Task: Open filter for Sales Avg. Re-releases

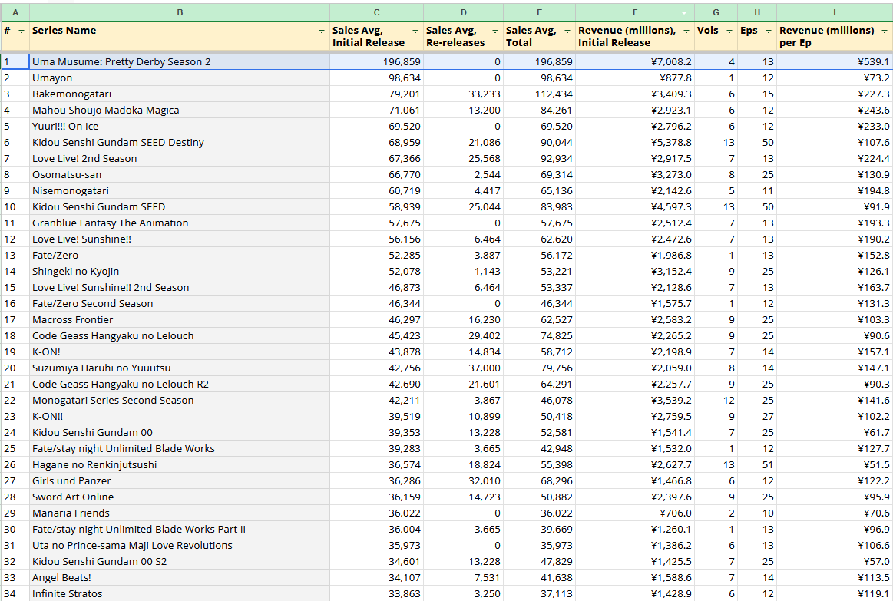Action: (x=495, y=30)
